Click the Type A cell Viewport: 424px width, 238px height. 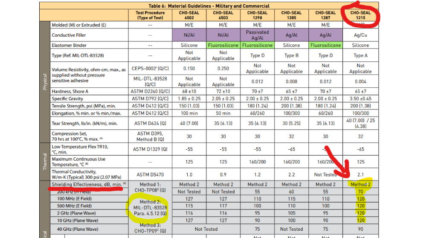tap(360, 55)
